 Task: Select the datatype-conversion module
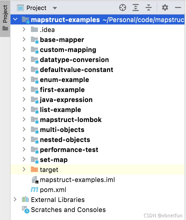click(x=74, y=59)
